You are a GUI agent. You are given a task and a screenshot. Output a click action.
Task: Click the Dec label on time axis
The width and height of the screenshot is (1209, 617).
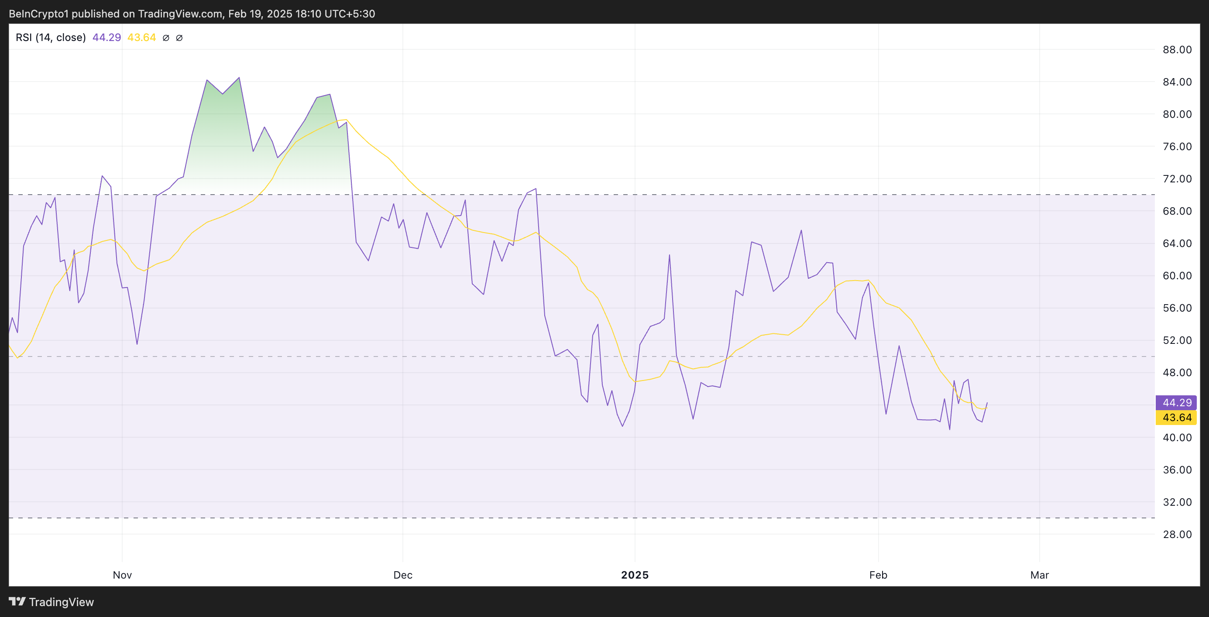point(403,575)
